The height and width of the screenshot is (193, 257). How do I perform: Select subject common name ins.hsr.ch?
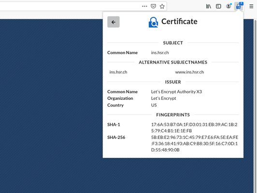coord(160,53)
